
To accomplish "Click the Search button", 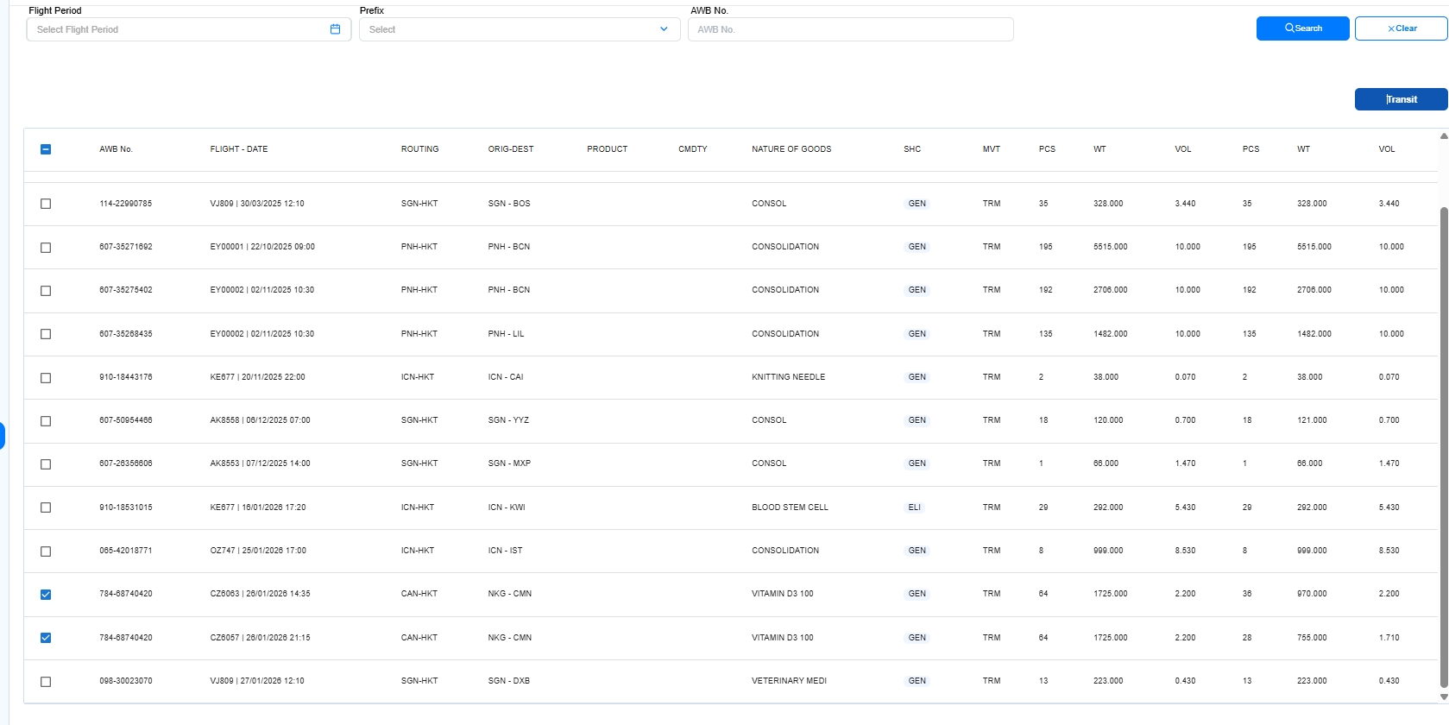I will pos(1302,28).
